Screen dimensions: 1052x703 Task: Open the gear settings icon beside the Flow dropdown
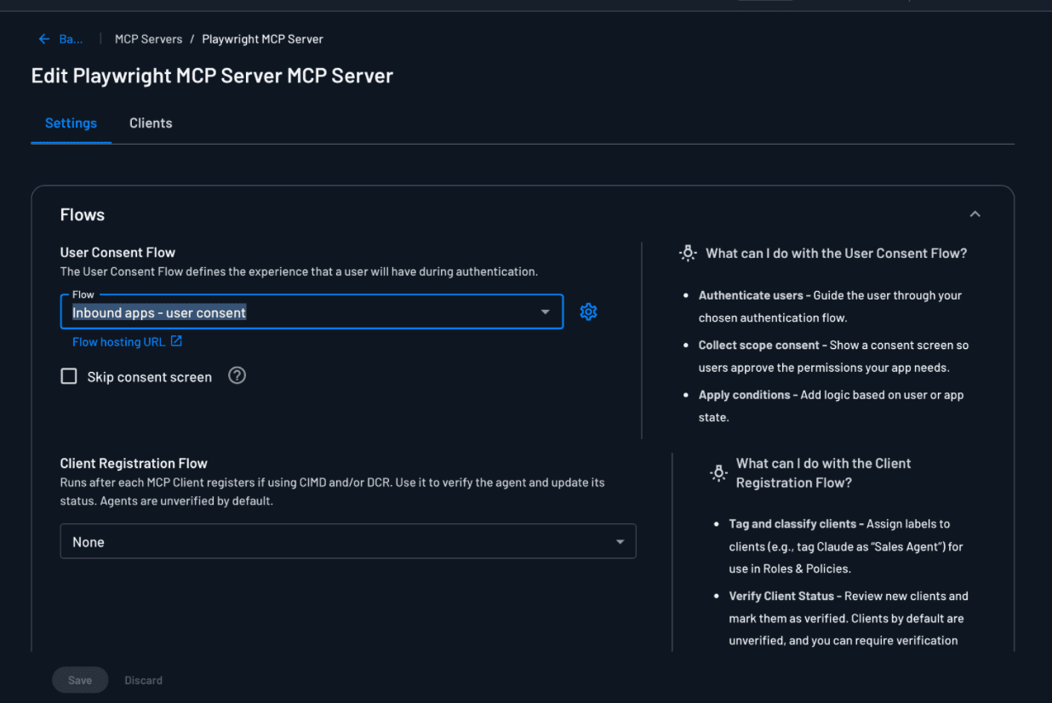coord(588,311)
